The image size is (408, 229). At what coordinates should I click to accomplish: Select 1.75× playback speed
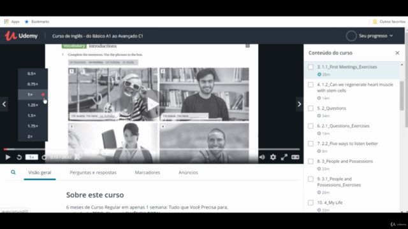tap(33, 126)
